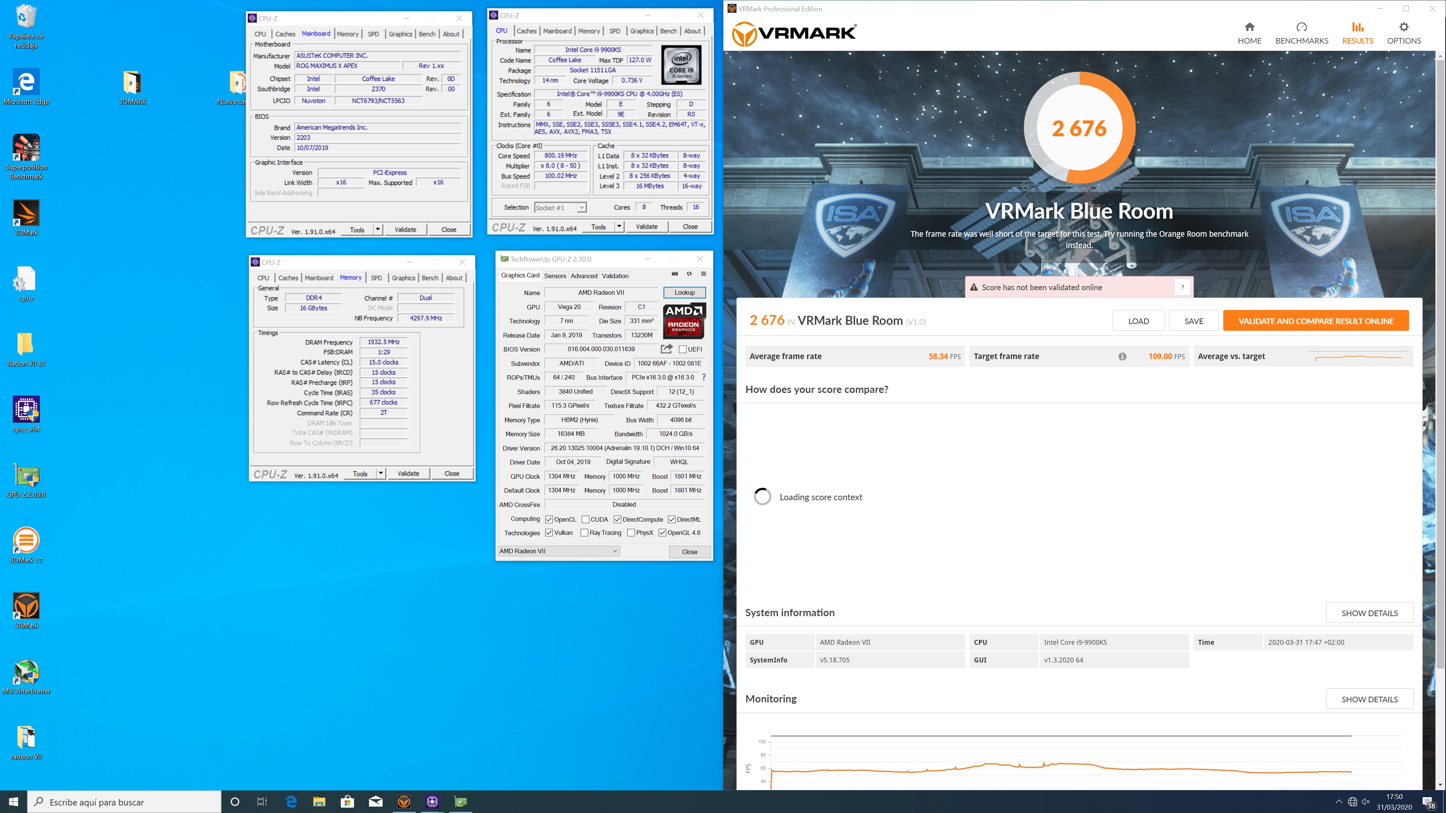This screenshot has width=1446, height=813.
Task: Launch the 3DMark desktop shortcut
Action: [x=26, y=218]
